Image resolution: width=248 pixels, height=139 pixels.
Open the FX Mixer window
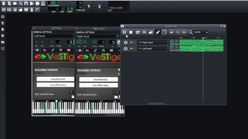tap(26, 10)
